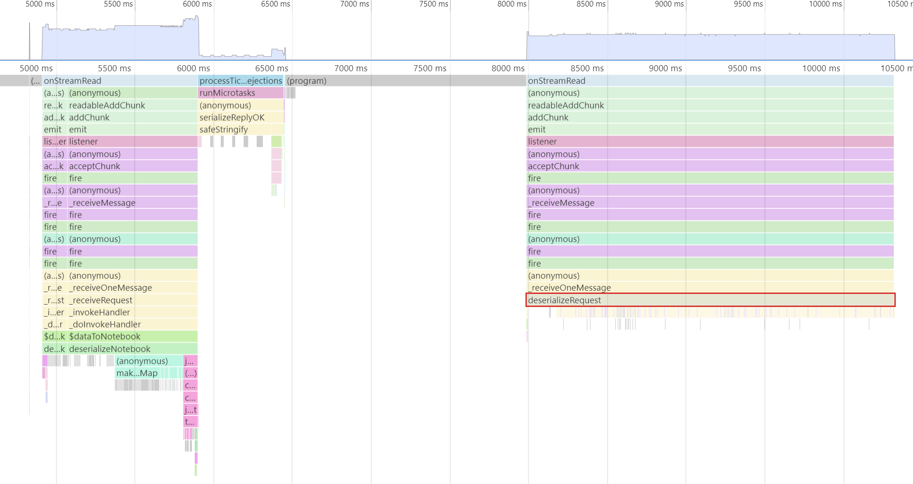
Task: Select the narrow ad...k frame
Action: 55,117
